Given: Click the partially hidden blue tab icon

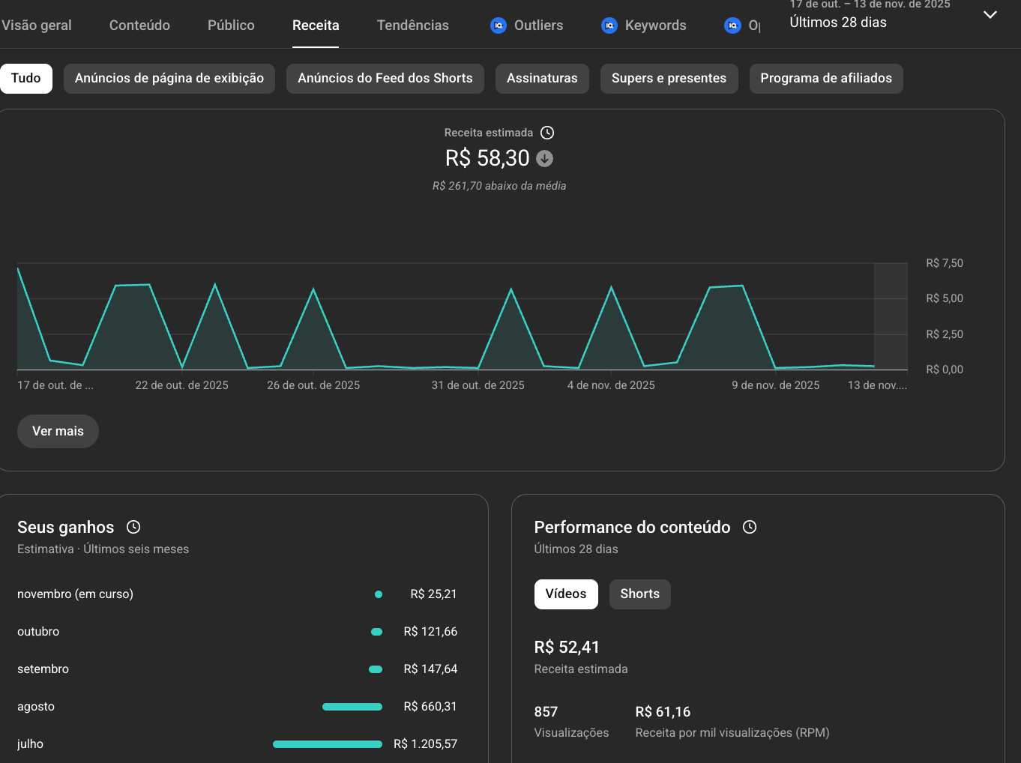Looking at the screenshot, I should pyautogui.click(x=732, y=25).
